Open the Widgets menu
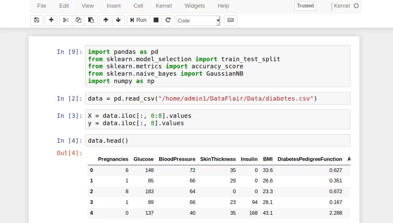393x223 pixels. (195, 6)
